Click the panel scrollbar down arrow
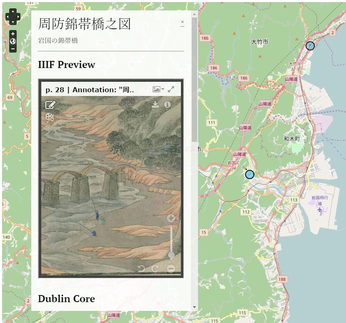This screenshot has height=323, width=346. (x=194, y=307)
